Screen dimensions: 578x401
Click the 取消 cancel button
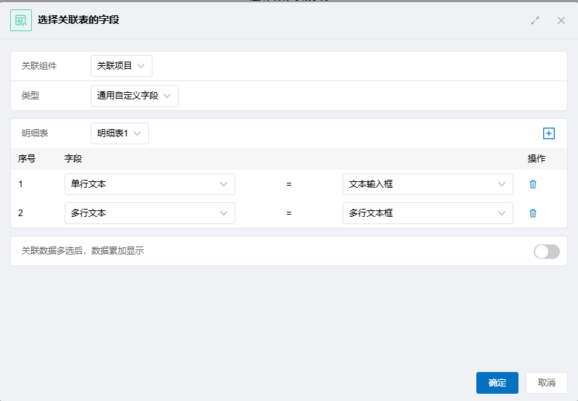click(546, 383)
